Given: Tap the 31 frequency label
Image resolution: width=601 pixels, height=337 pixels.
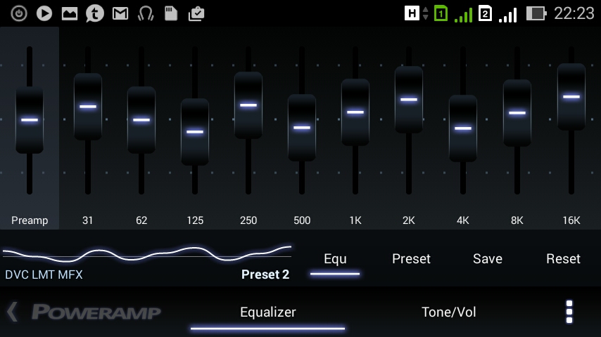Looking at the screenshot, I should pyautogui.click(x=87, y=220).
